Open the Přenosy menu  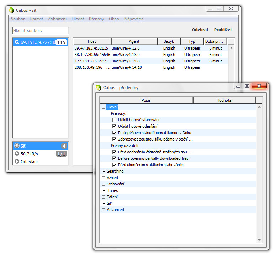click(96, 19)
